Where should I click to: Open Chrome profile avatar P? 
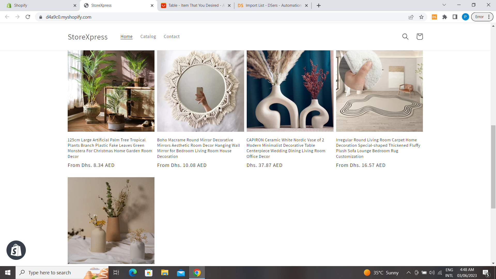pyautogui.click(x=465, y=17)
